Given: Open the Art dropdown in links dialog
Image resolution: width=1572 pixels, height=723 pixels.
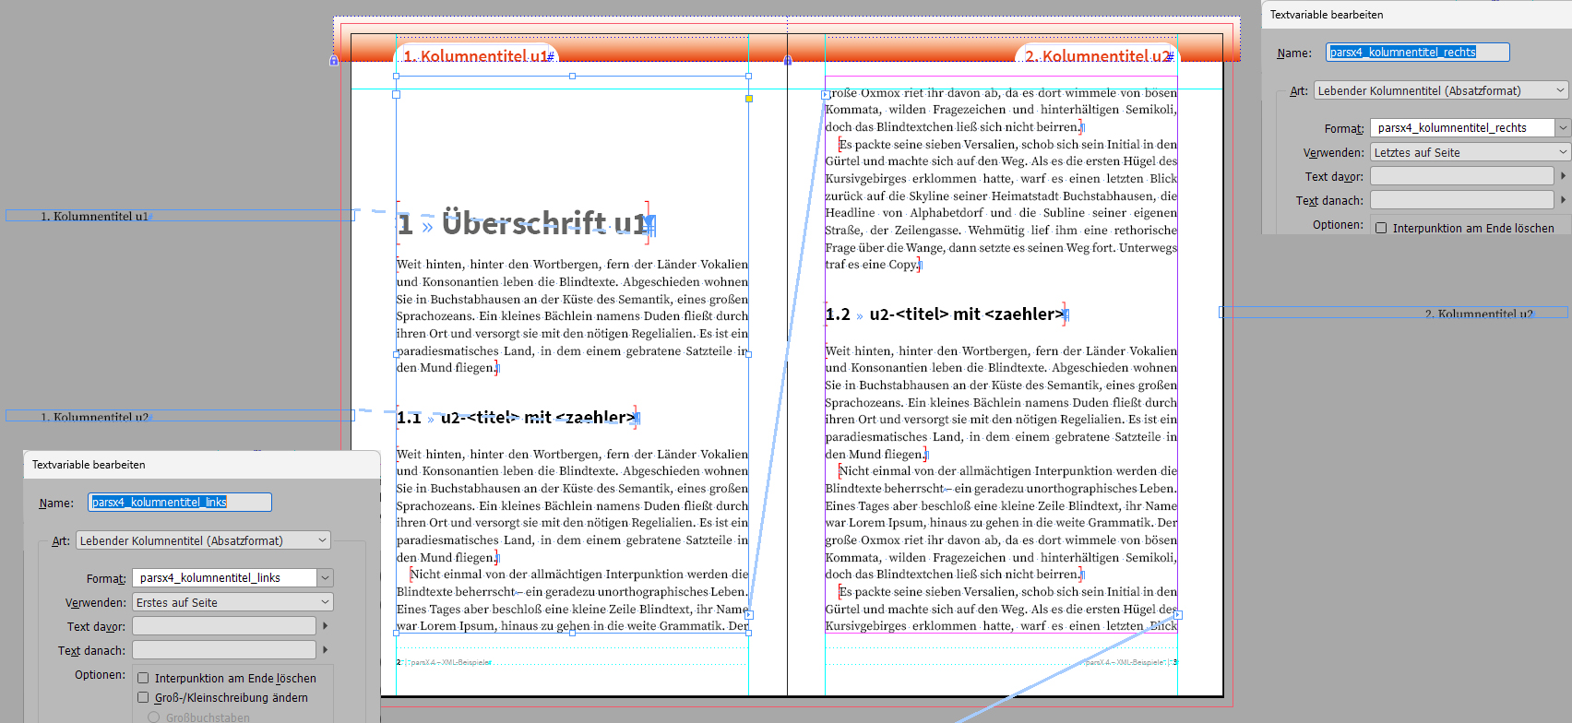Looking at the screenshot, I should (x=203, y=540).
